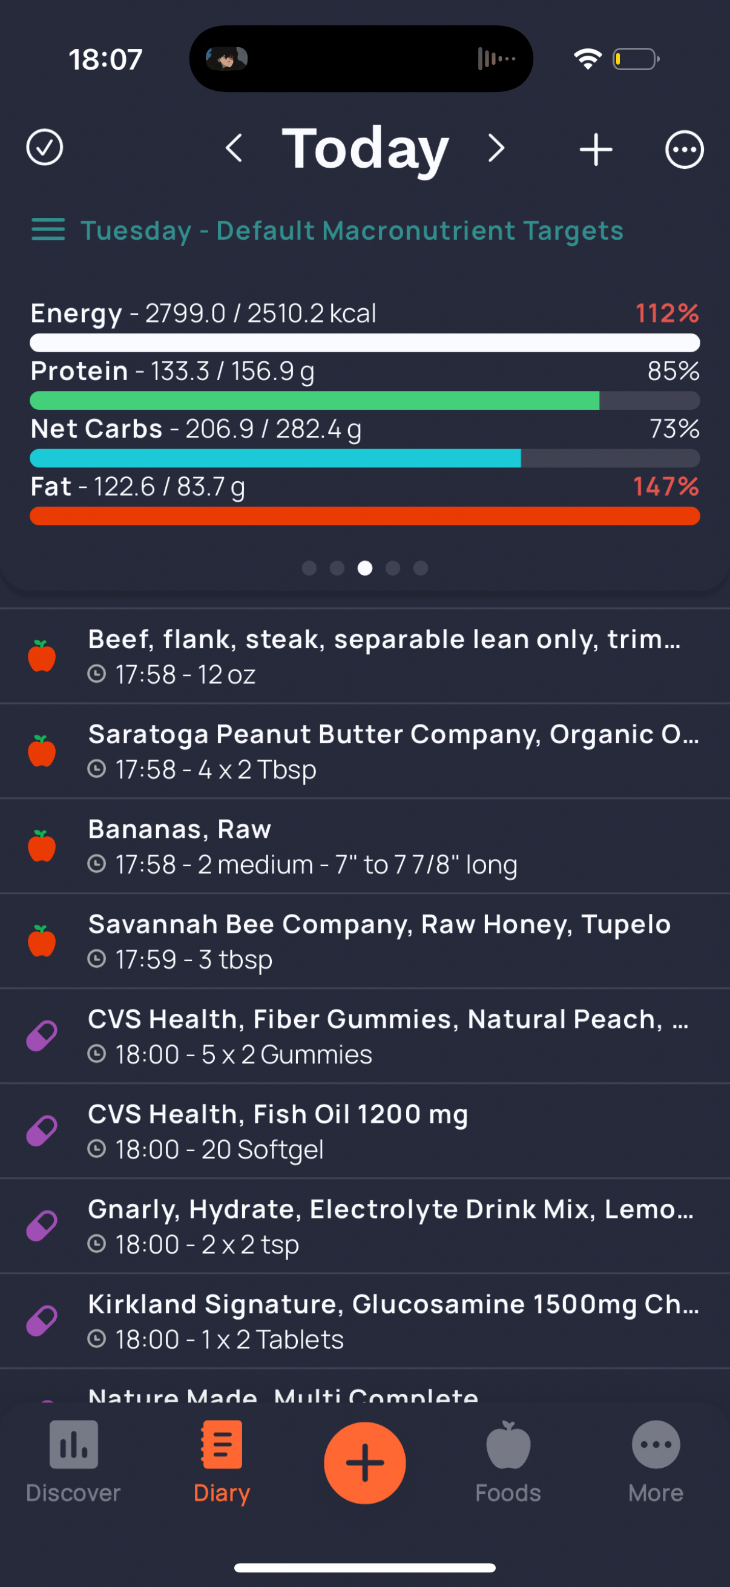Tap the mark-day-complete checkmark icon

tap(44, 148)
